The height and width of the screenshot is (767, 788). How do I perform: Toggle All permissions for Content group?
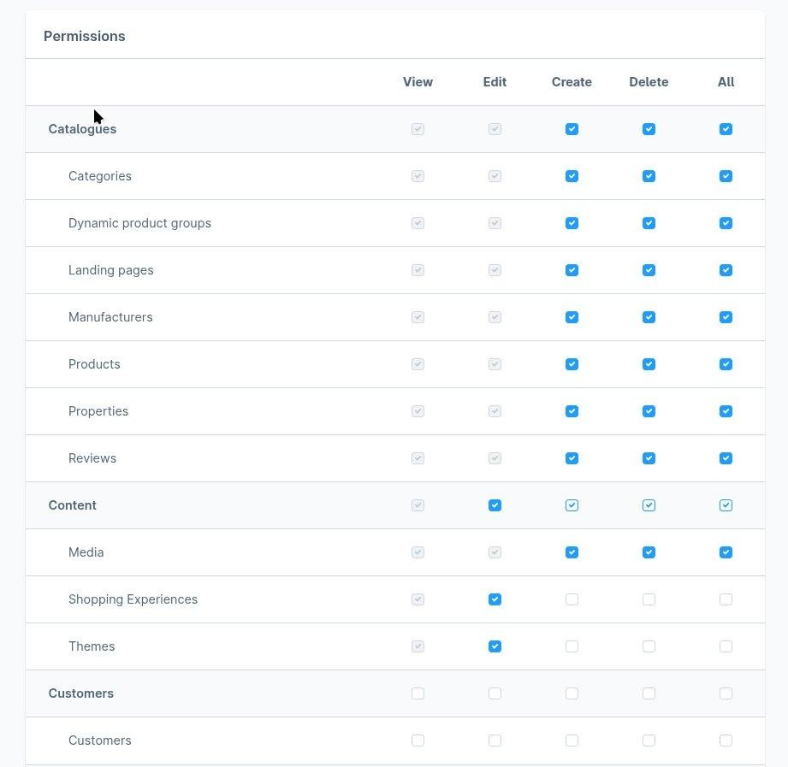[726, 505]
